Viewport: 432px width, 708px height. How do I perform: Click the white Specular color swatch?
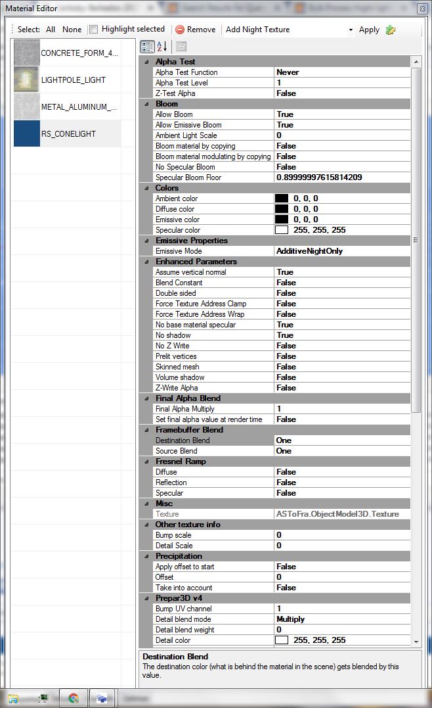[282, 230]
